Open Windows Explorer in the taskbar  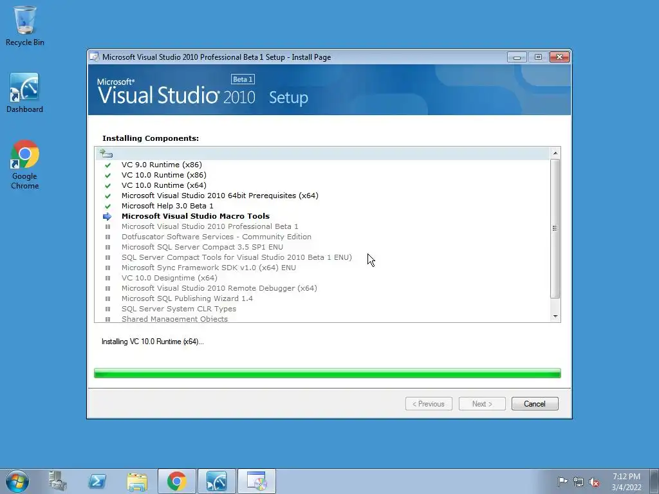[137, 481]
